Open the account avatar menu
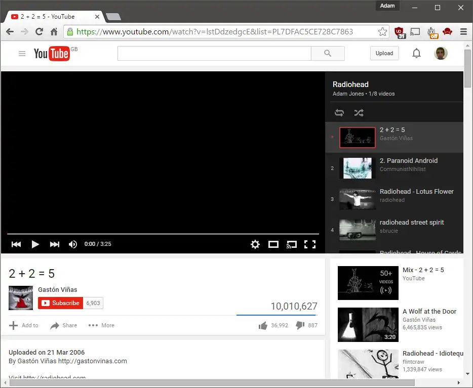Image resolution: width=473 pixels, height=388 pixels. [441, 53]
